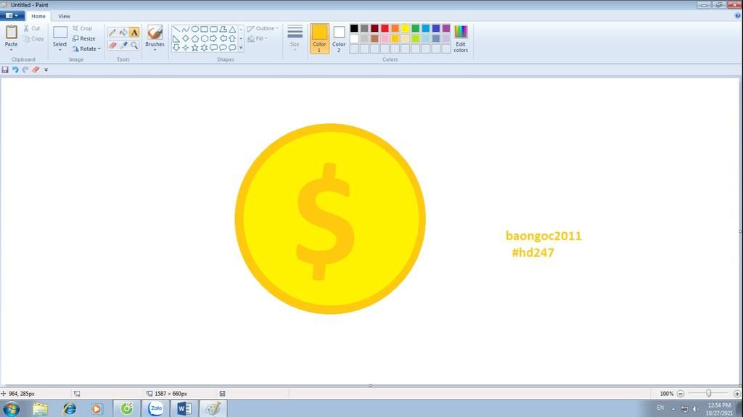Image resolution: width=743 pixels, height=417 pixels.
Task: Open Internet Explorer from taskbar
Action: click(x=70, y=408)
